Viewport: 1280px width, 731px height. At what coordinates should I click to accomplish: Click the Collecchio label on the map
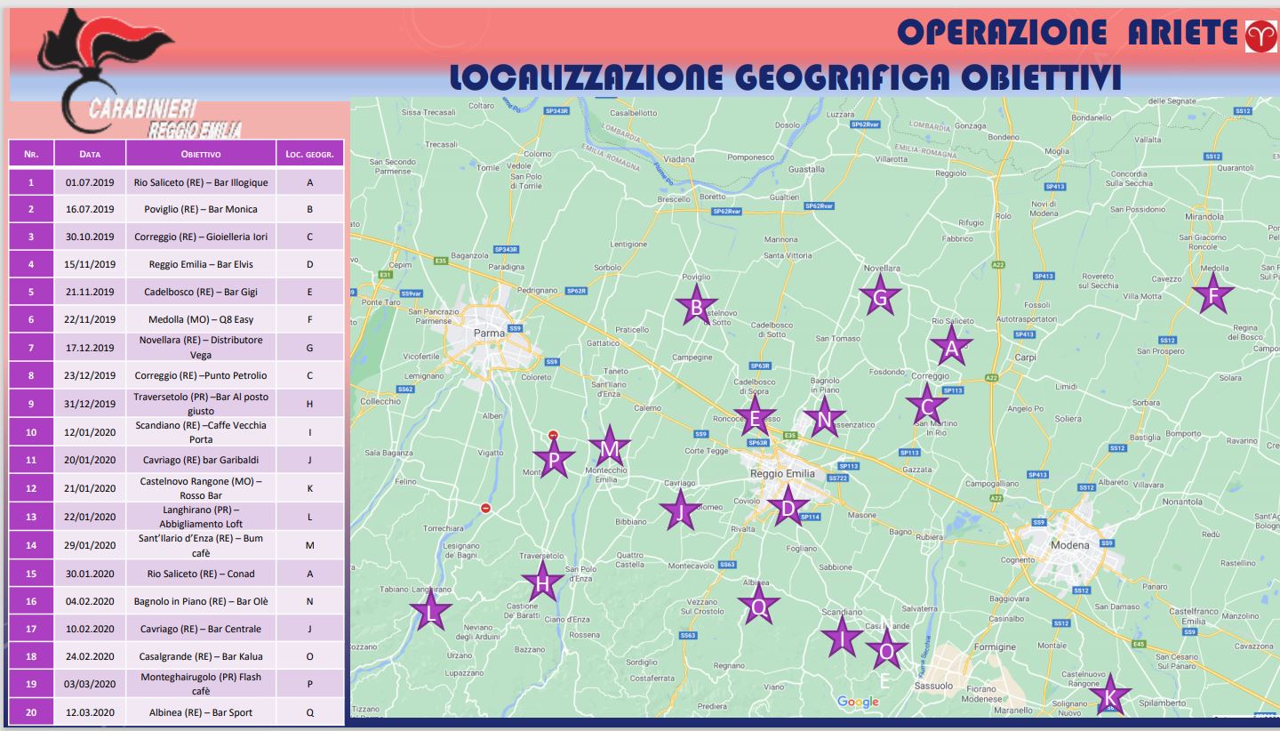tap(380, 401)
